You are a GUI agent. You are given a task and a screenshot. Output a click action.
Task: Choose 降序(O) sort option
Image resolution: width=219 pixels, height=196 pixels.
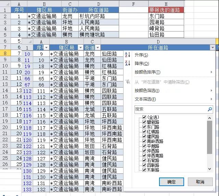(142, 64)
